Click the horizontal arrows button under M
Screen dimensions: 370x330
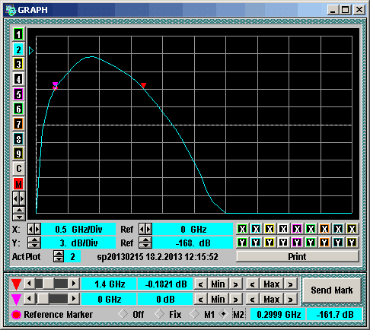tap(18, 198)
